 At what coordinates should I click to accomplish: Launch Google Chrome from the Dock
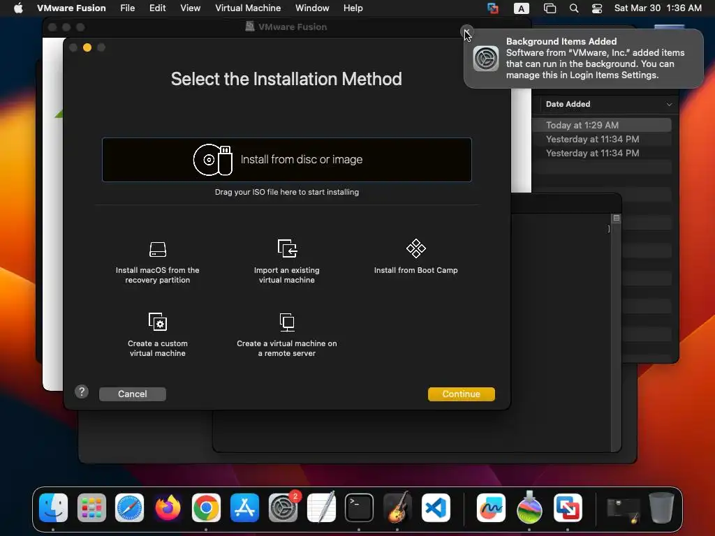(206, 507)
